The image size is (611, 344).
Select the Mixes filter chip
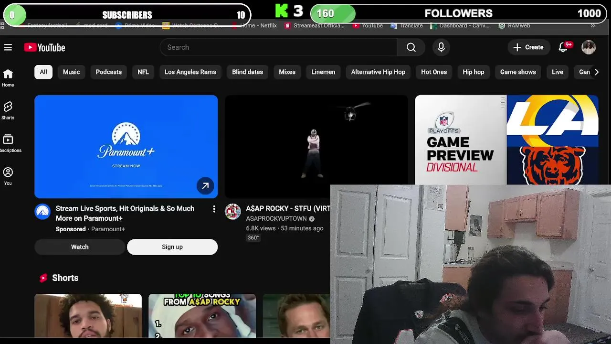pos(287,72)
